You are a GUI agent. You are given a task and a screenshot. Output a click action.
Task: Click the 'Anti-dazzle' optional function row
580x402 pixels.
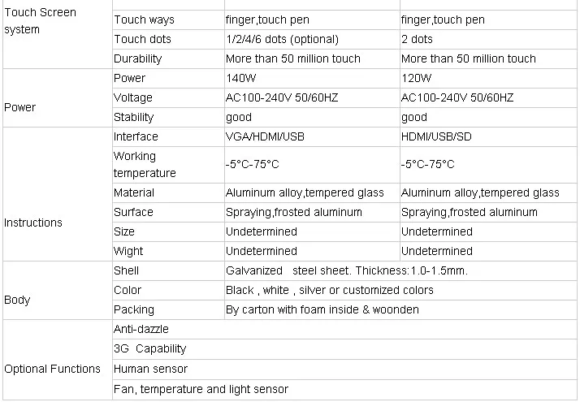344,330
